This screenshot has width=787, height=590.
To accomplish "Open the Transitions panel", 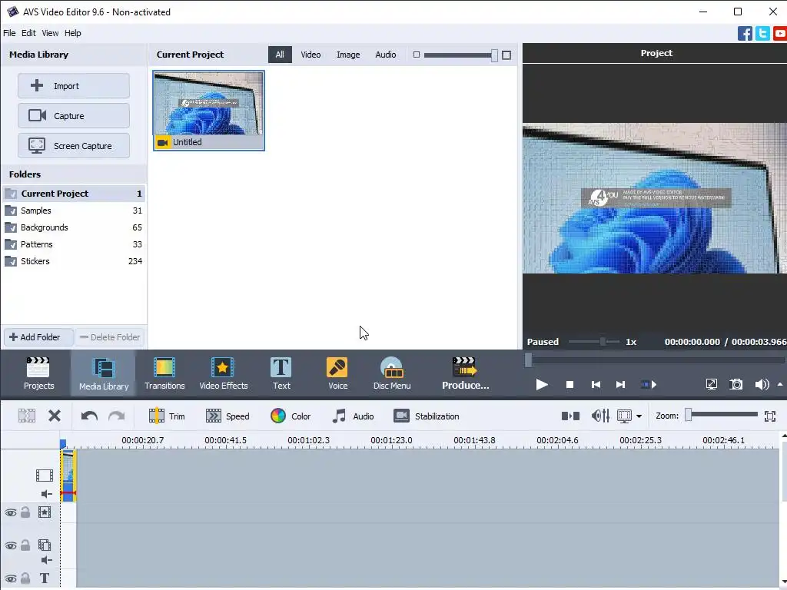I will tap(164, 373).
